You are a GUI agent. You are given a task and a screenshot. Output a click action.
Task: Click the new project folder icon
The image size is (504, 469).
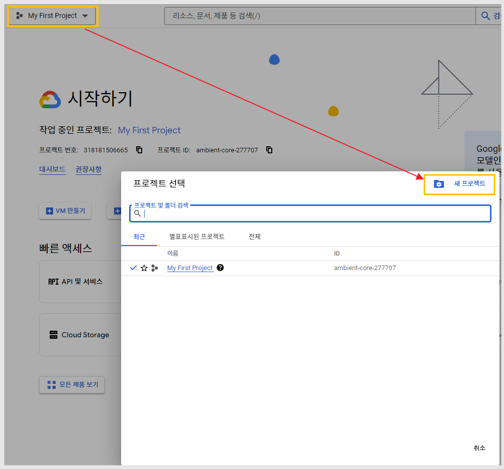[439, 184]
